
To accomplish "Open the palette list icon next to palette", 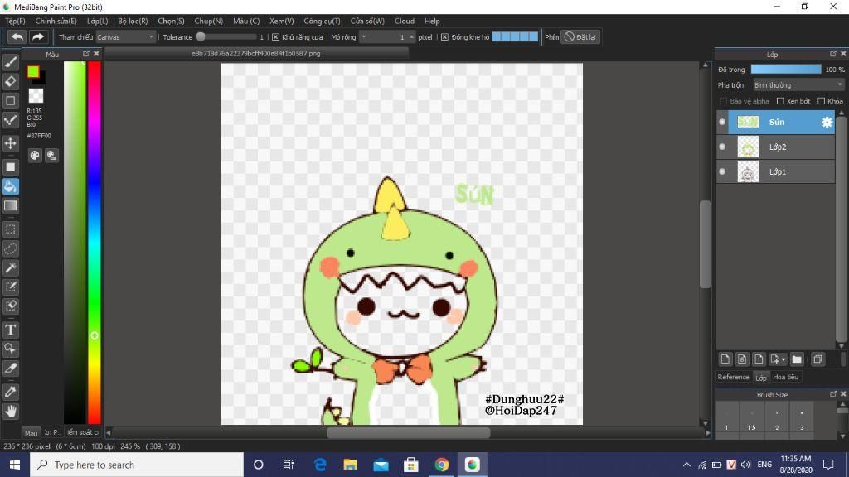I will point(51,156).
